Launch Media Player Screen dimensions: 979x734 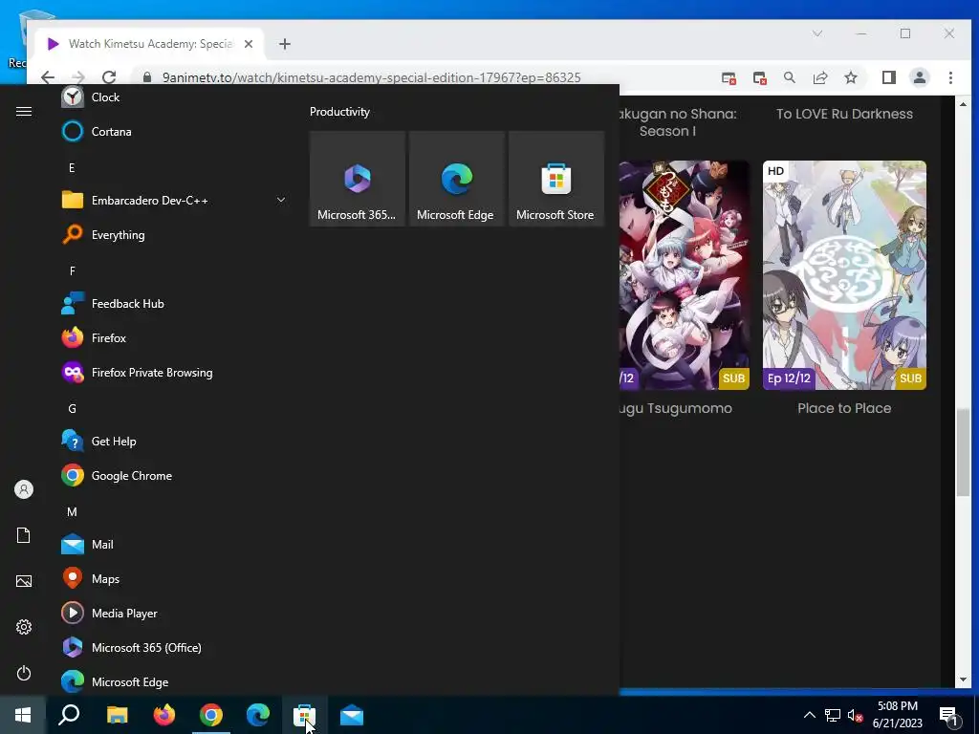[x=175, y=613]
